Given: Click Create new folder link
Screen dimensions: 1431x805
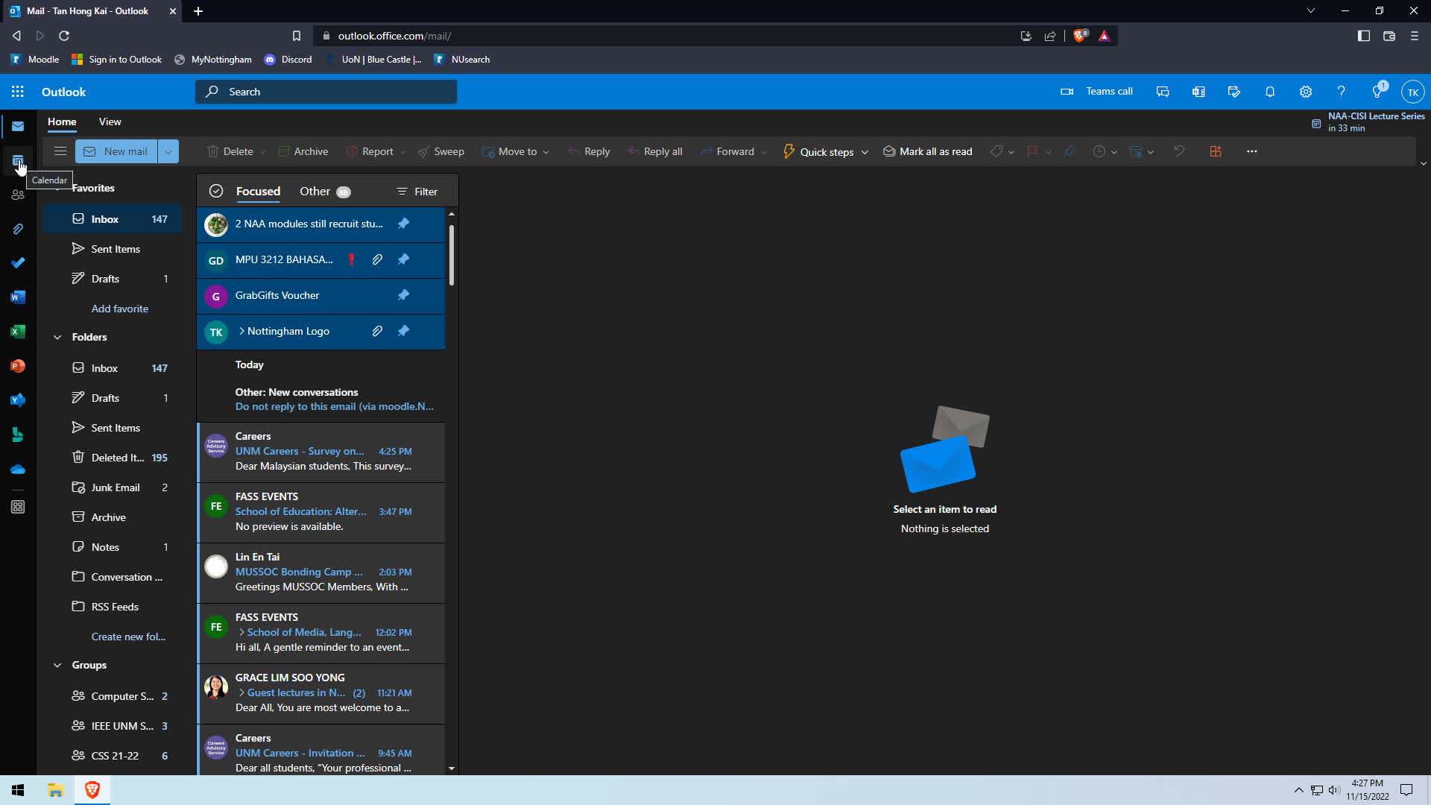Looking at the screenshot, I should 128,637.
